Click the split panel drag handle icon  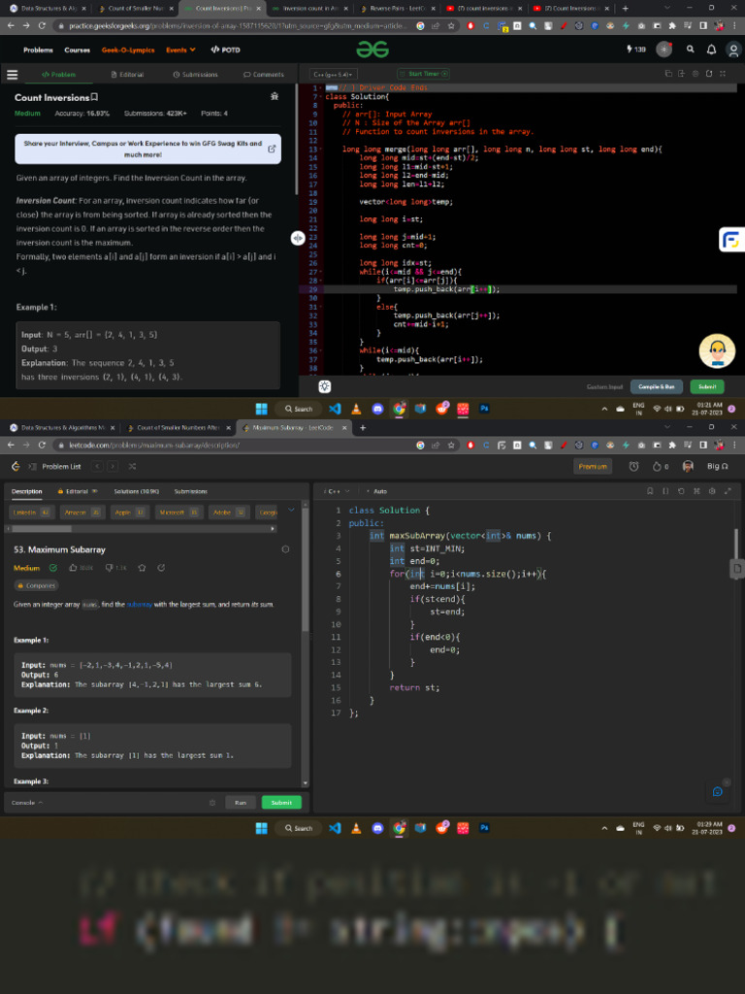(298, 238)
